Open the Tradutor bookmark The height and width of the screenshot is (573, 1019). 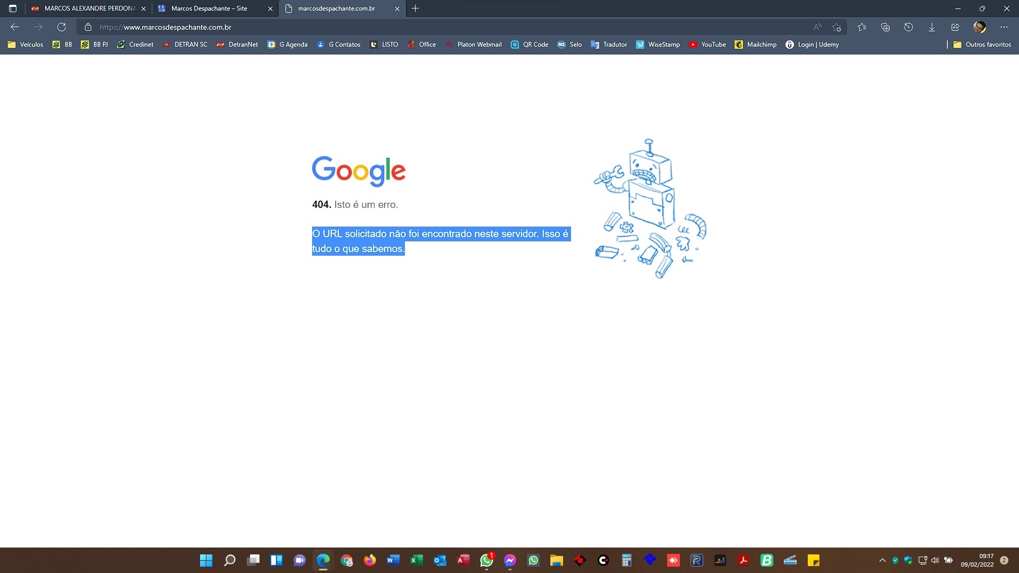coord(609,45)
